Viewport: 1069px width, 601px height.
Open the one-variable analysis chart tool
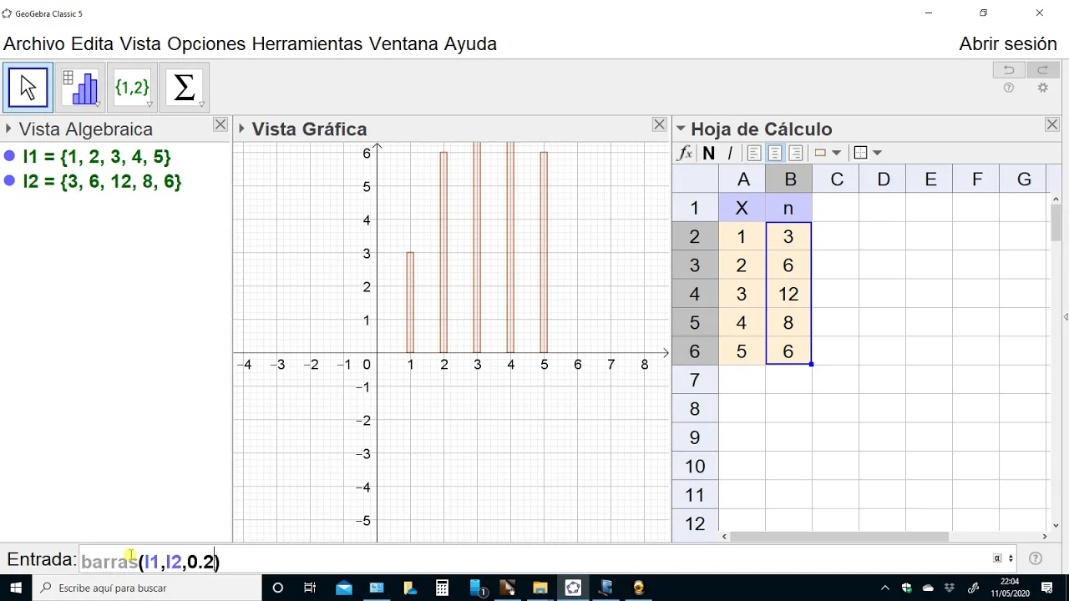(81, 87)
